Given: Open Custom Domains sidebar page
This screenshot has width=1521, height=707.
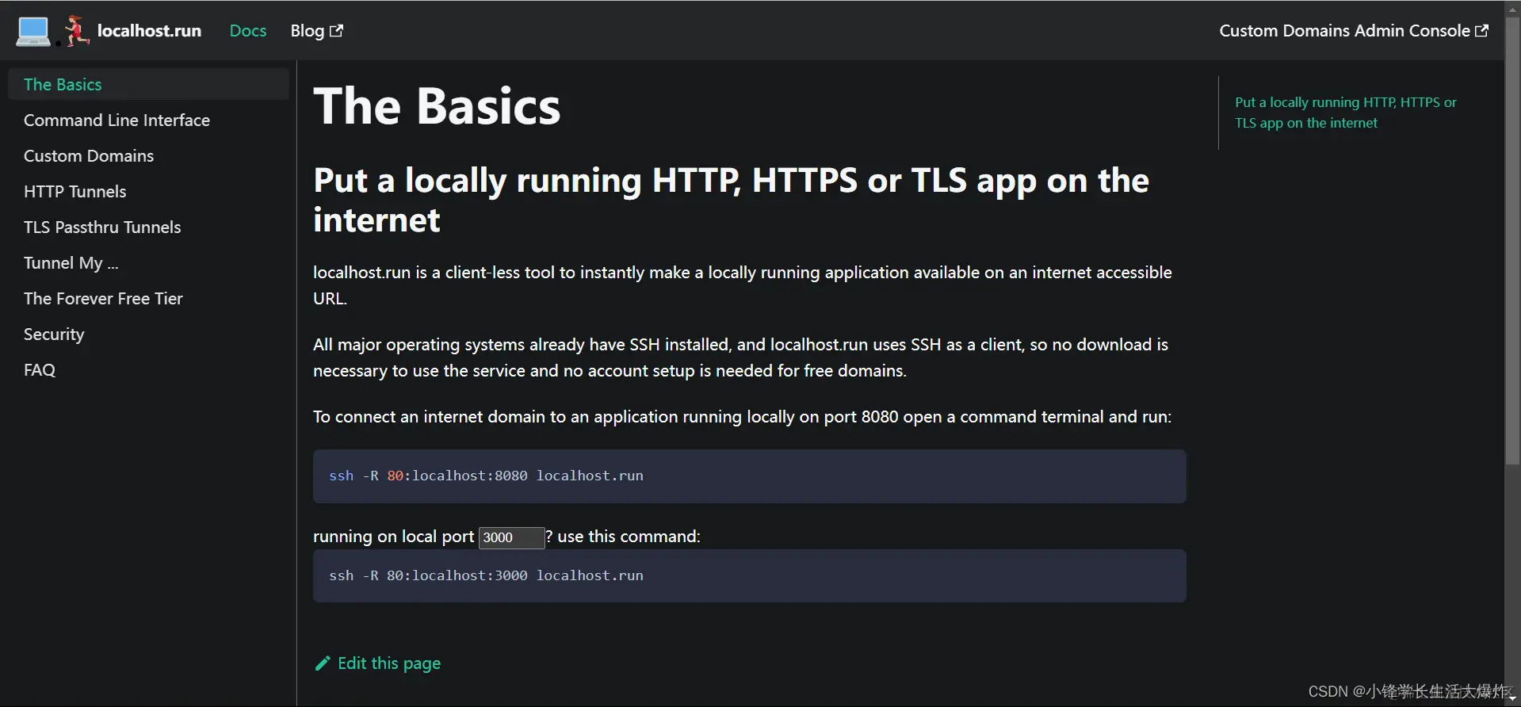Looking at the screenshot, I should pyautogui.click(x=148, y=155).
